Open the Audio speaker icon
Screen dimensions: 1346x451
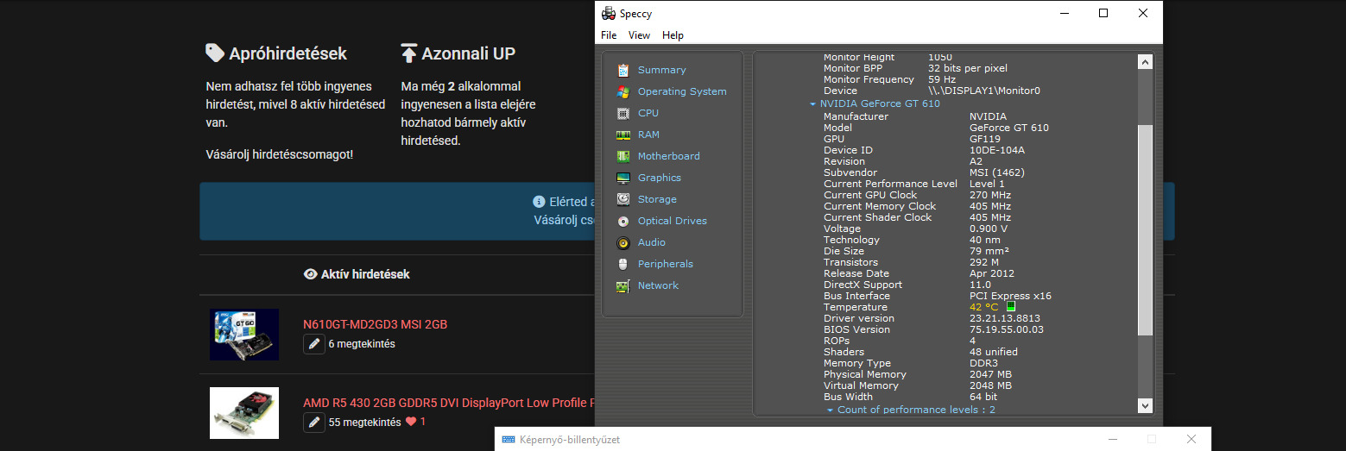pos(622,242)
